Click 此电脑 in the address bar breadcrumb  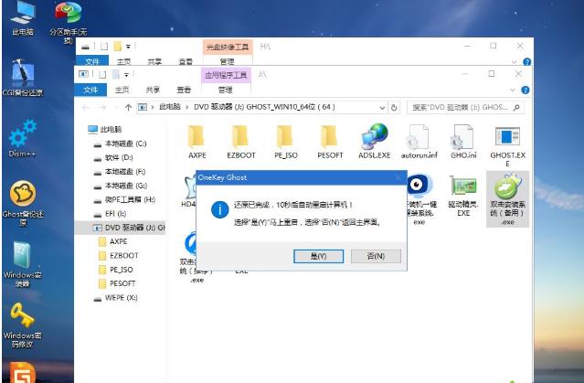tap(170, 107)
